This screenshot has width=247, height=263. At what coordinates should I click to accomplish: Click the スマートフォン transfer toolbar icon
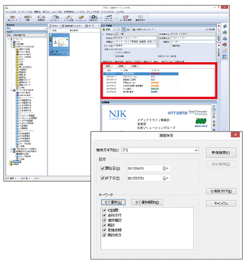coord(108,18)
